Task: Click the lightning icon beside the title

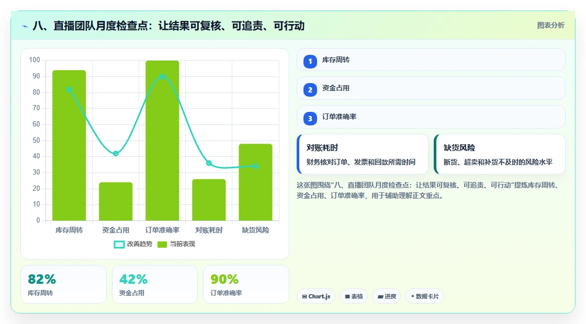Action: [25, 26]
